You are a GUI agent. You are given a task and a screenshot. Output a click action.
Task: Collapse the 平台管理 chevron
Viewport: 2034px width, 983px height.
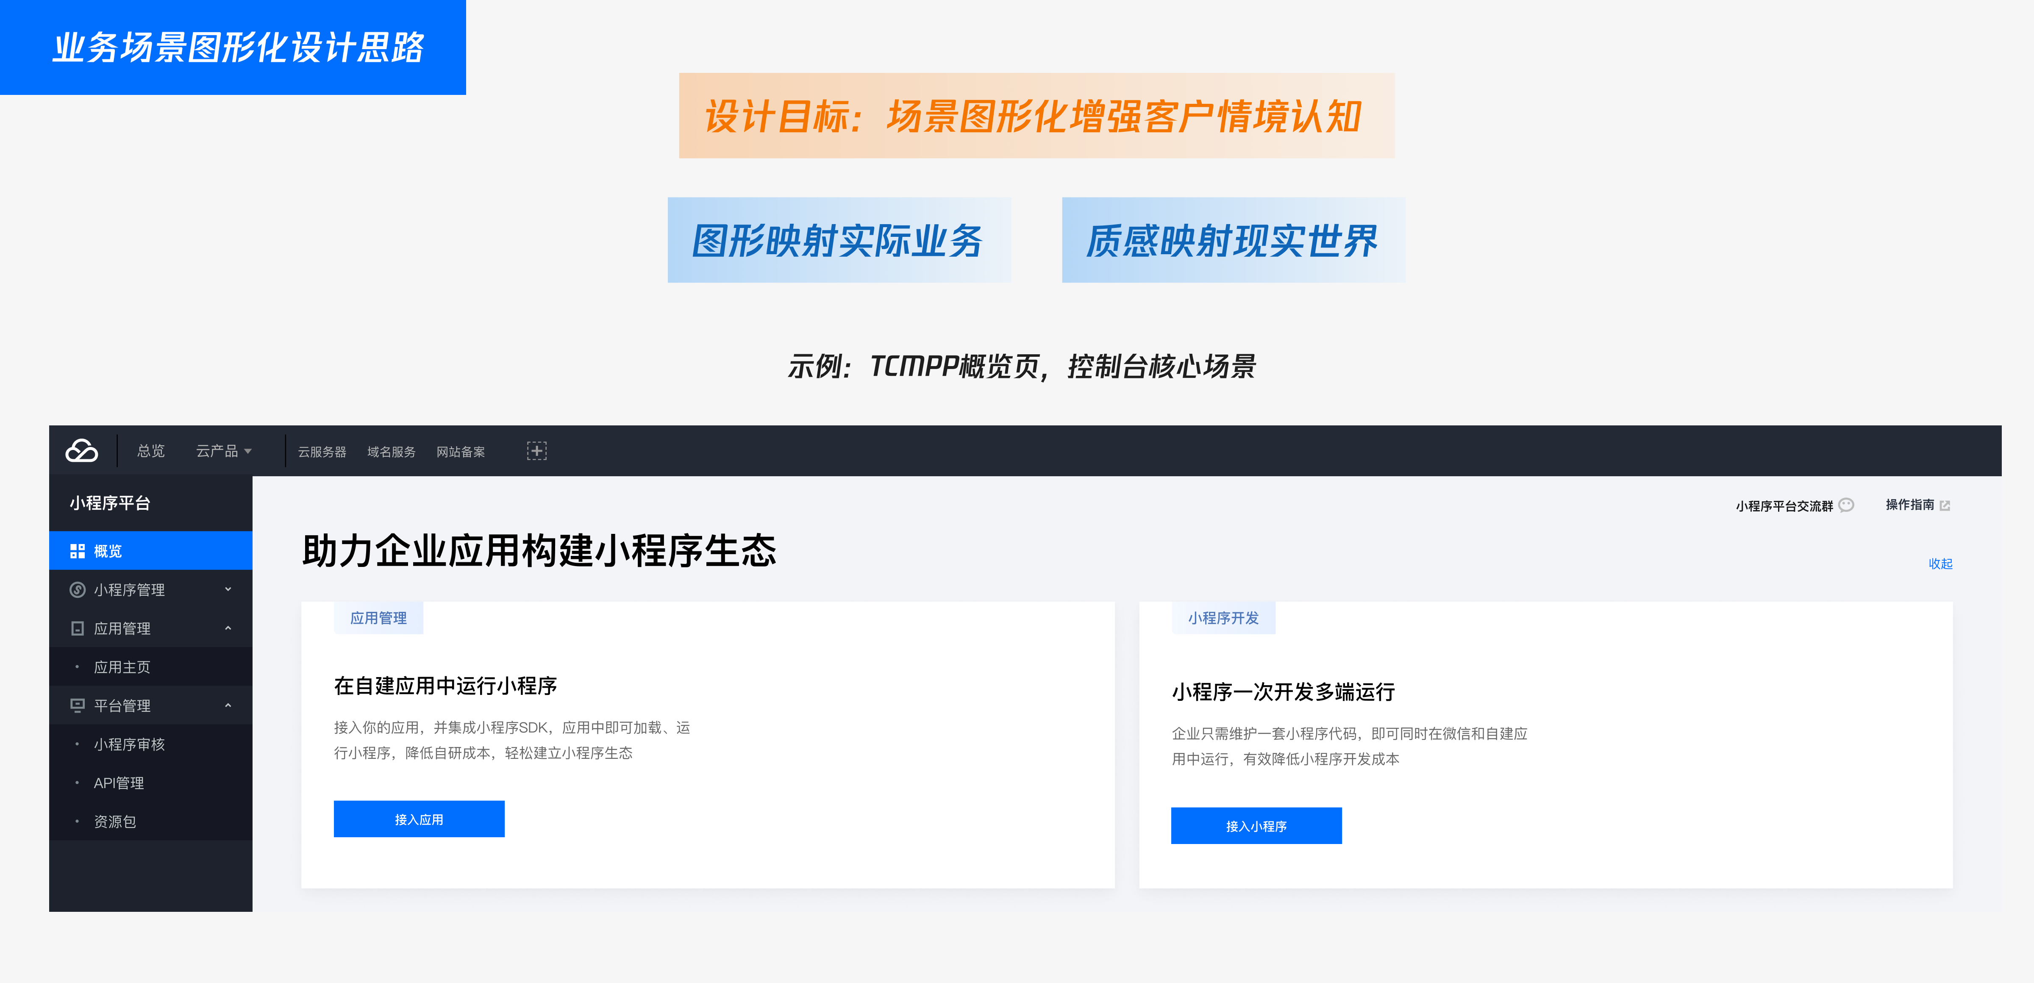(228, 705)
